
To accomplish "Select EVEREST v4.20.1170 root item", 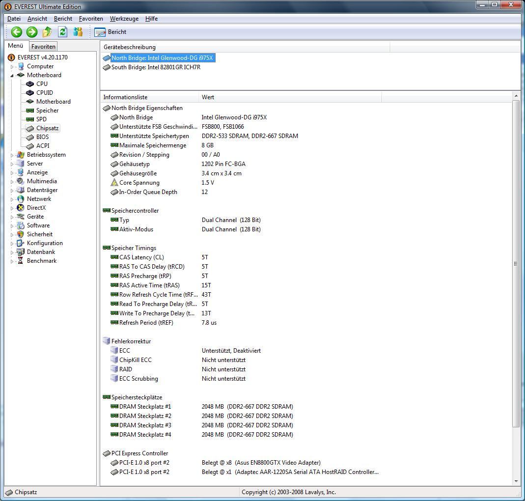I will click(43, 57).
